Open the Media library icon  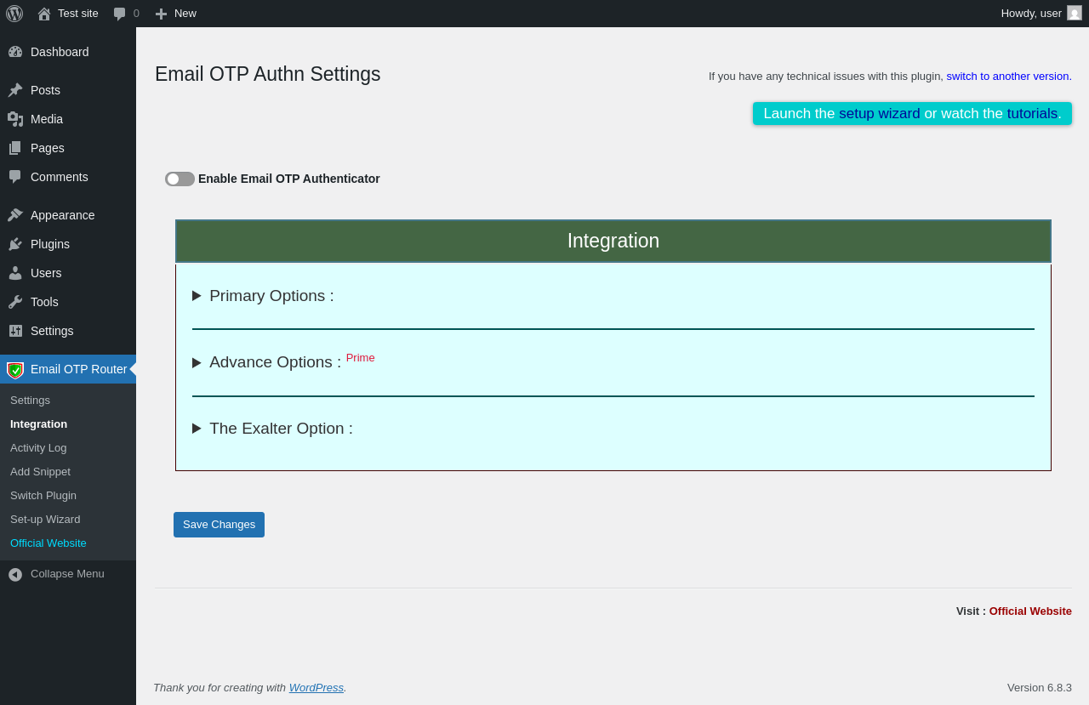click(15, 119)
